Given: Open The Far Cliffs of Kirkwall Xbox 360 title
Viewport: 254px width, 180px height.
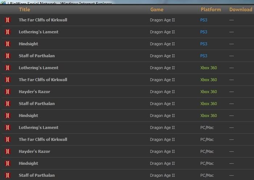Looking at the screenshot, I should click(43, 80).
